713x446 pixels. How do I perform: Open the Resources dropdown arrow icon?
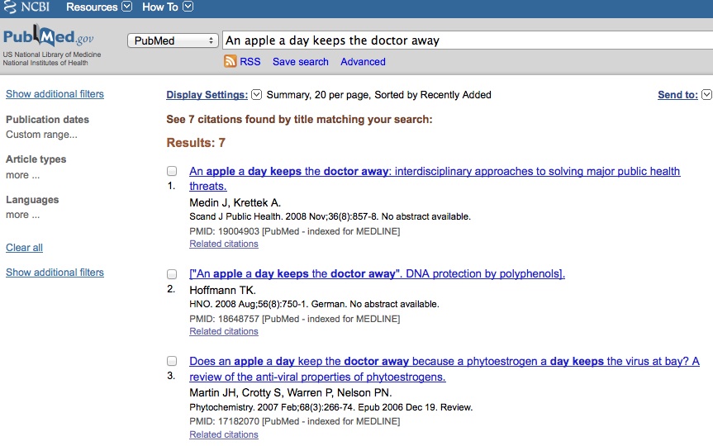[127, 7]
